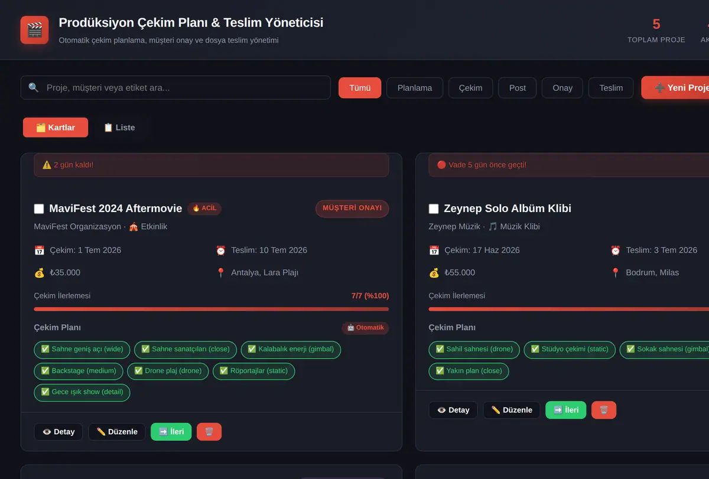Delete MaviFest project with the trash button
Screen dimensions: 709x479
209,432
